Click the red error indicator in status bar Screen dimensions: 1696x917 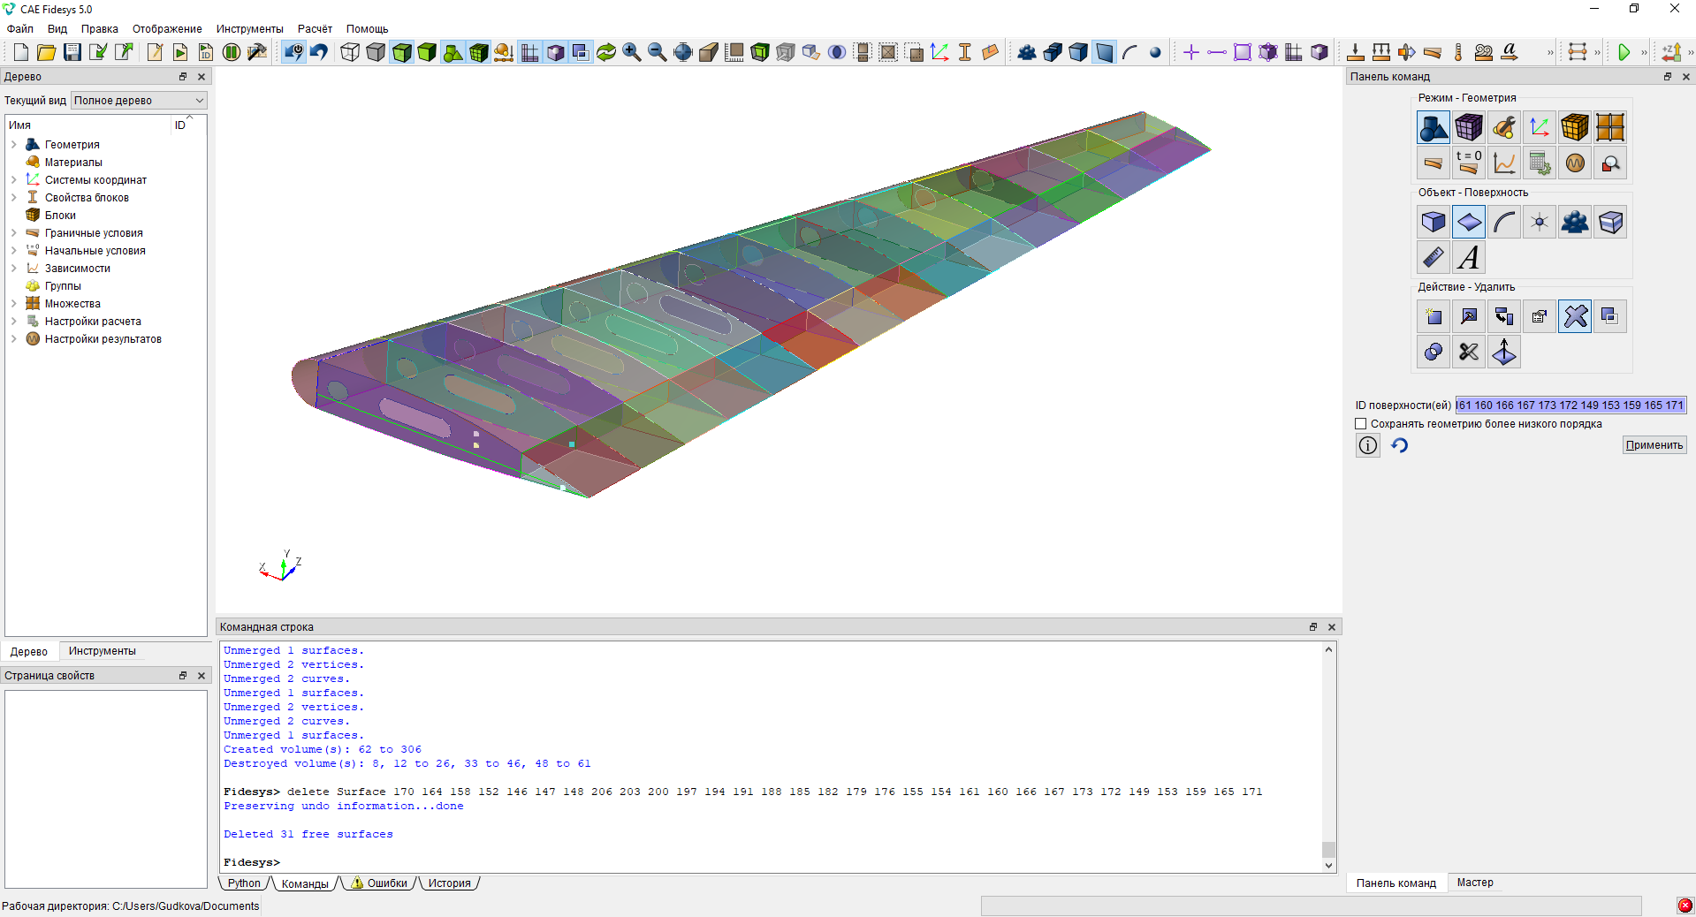pyautogui.click(x=1685, y=906)
